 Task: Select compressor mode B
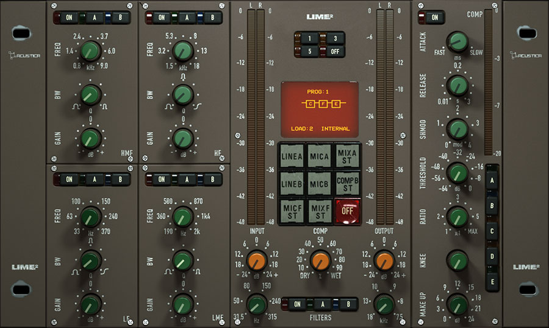click(492, 206)
